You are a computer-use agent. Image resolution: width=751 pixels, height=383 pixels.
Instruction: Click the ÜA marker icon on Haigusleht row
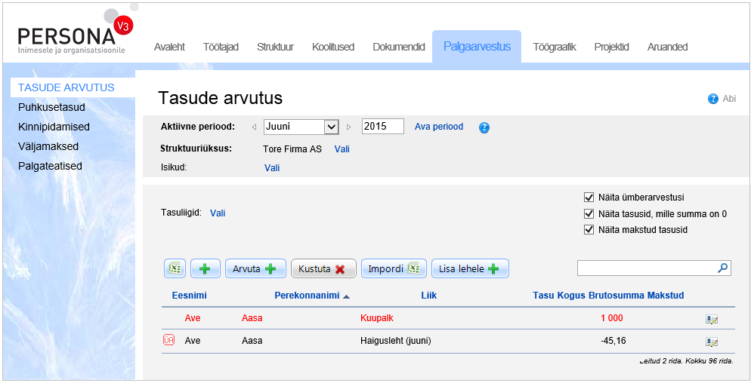coord(168,341)
